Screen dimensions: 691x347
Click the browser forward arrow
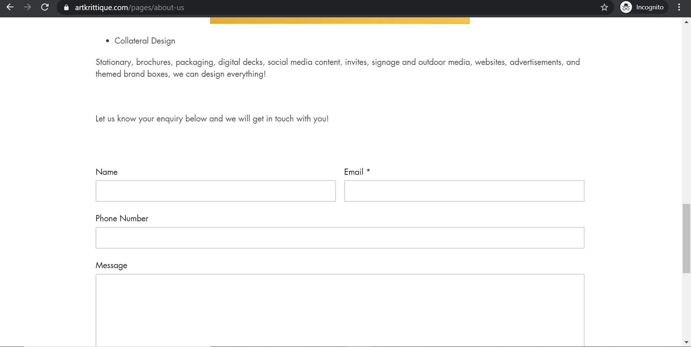pyautogui.click(x=27, y=7)
